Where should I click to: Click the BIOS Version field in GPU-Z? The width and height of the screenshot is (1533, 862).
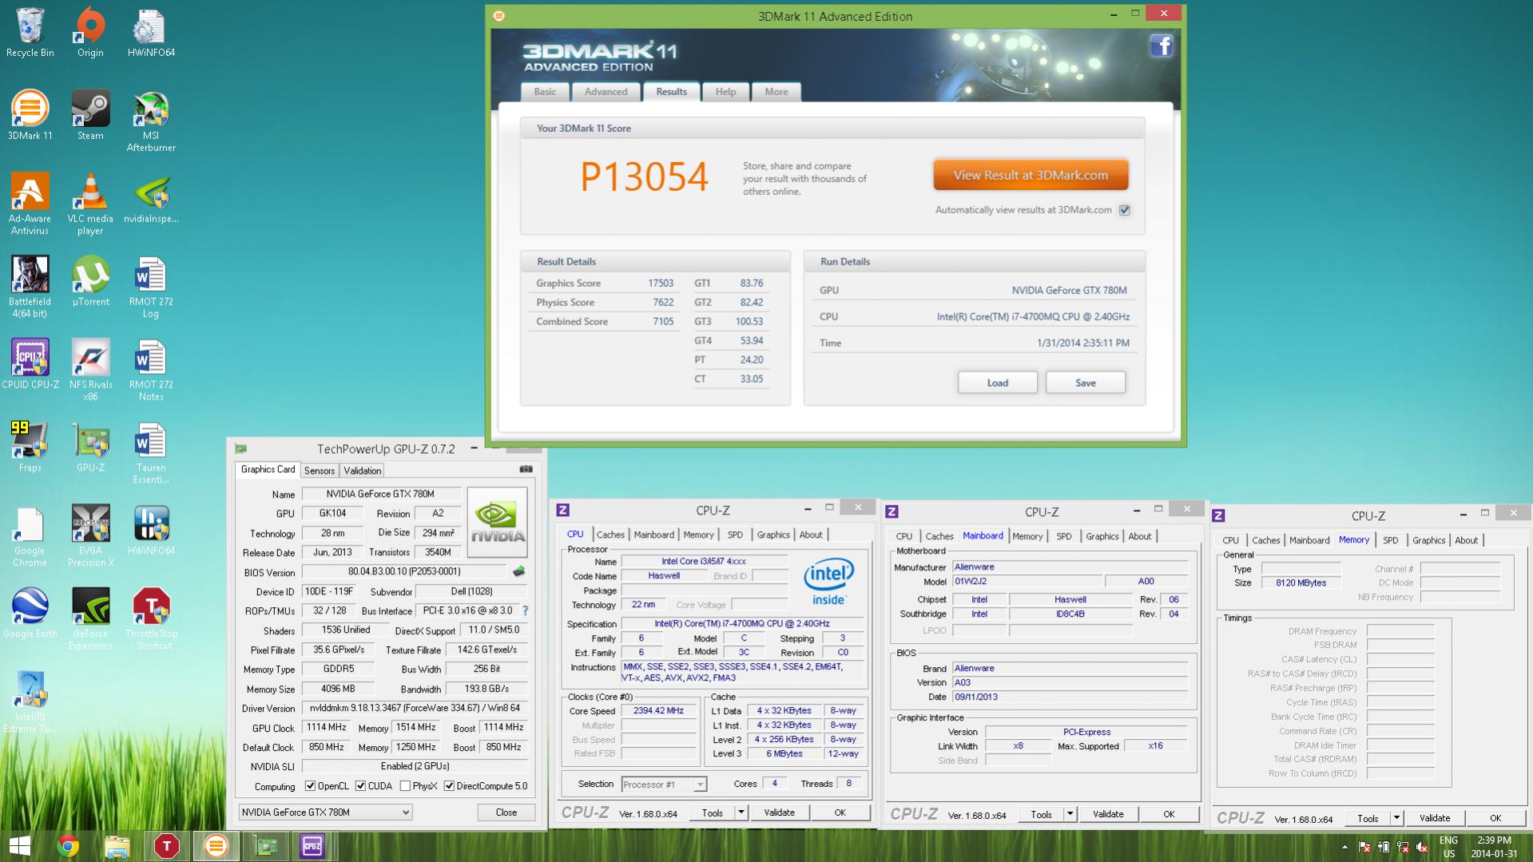403,572
